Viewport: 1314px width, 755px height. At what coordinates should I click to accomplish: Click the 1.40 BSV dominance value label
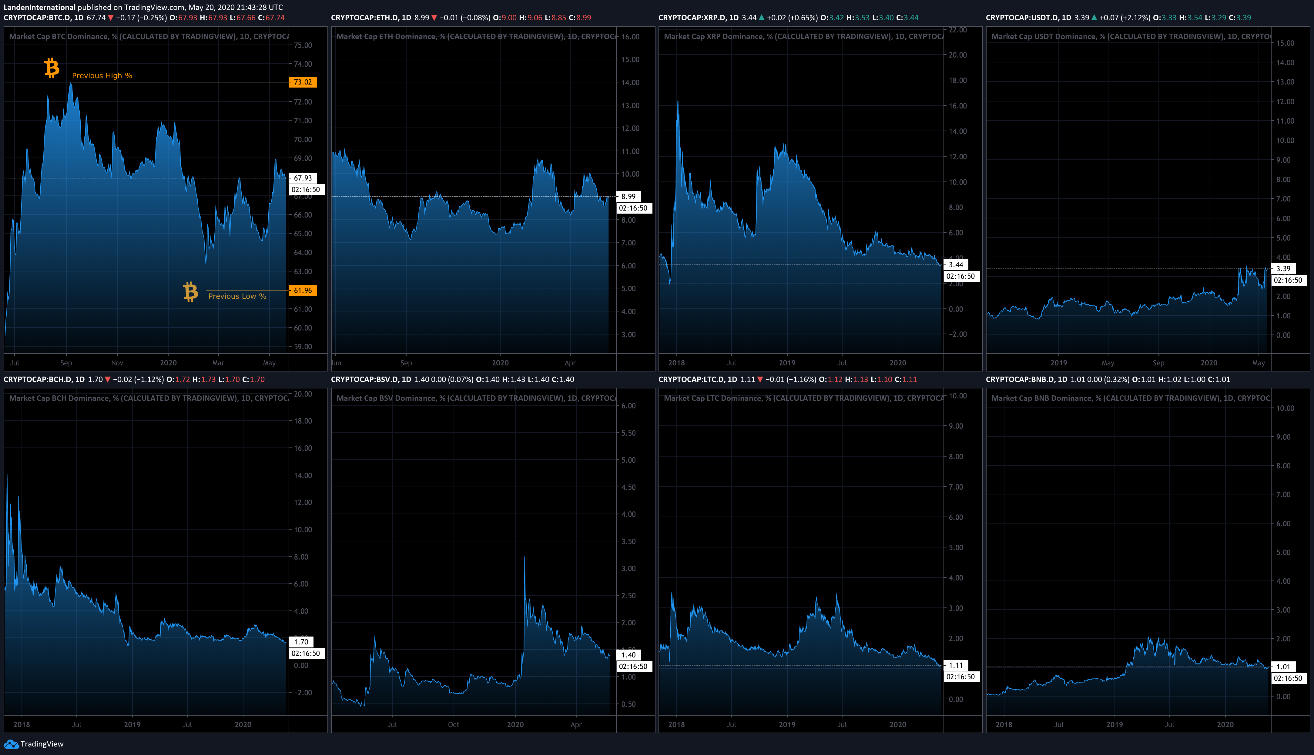pyautogui.click(x=629, y=655)
